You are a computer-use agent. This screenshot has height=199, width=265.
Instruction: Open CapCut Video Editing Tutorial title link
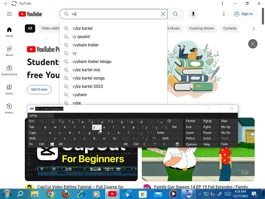80,187
